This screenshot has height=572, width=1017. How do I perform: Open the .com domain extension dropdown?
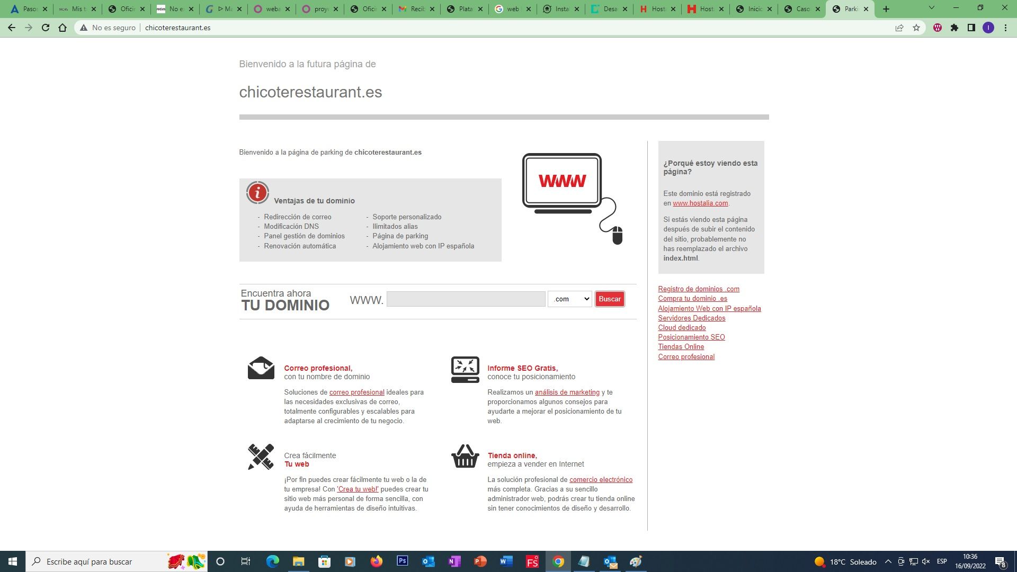[x=570, y=299]
